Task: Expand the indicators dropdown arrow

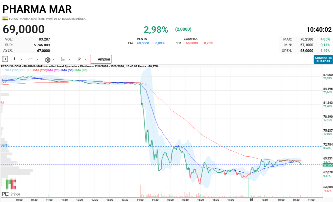Action: point(69,59)
